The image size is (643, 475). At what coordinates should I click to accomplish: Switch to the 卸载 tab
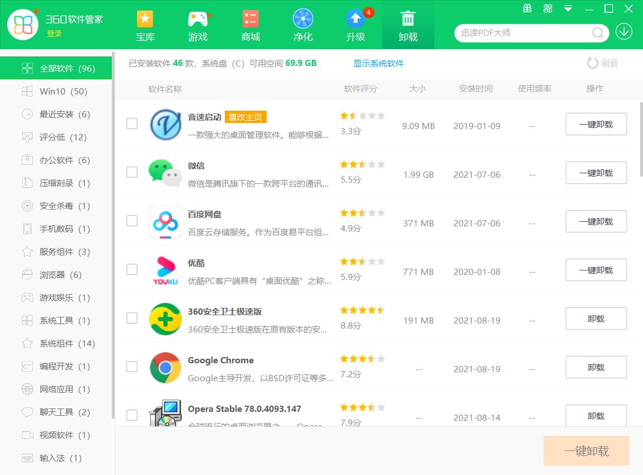(408, 25)
